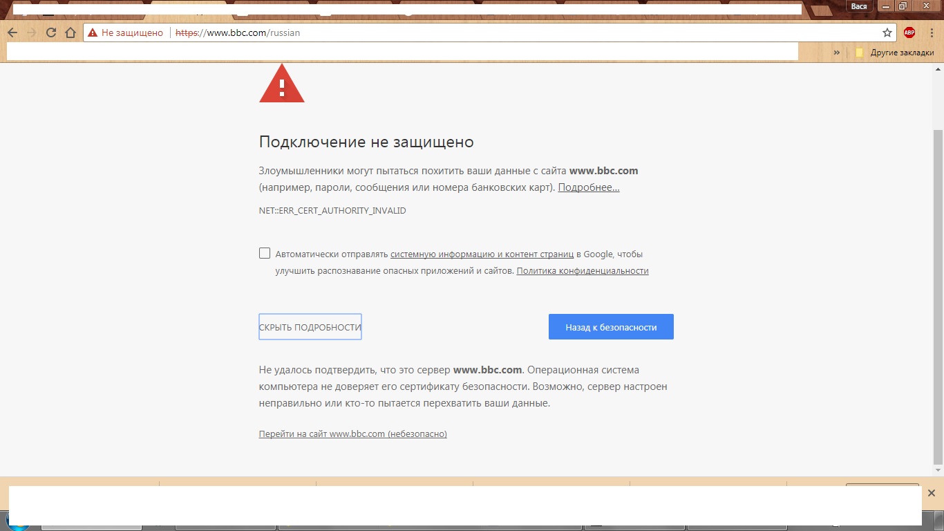Click the 'СКРЫТЬ ПОДРОБНОСТИ' button
Viewport: 944px width, 531px height.
point(310,327)
